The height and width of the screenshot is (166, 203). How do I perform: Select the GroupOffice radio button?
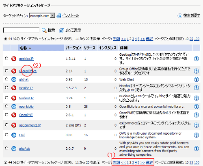click(6, 71)
